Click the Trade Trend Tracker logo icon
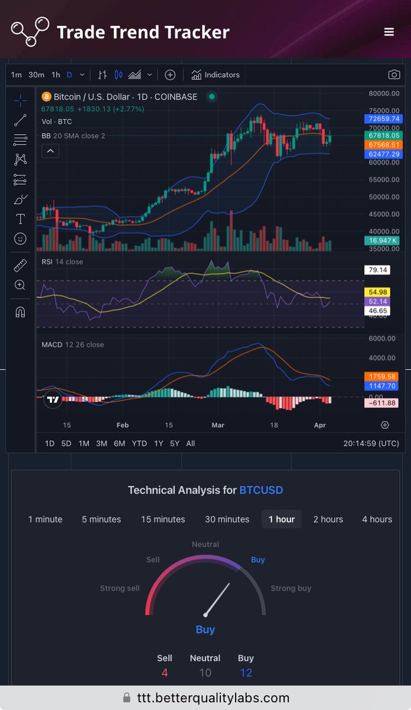Screen dimensions: 411x710 pyautogui.click(x=30, y=31)
